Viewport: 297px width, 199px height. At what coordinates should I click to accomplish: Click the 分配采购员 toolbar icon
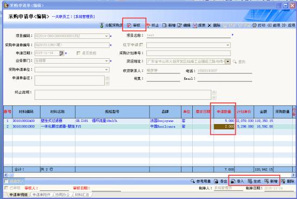pos(102,25)
